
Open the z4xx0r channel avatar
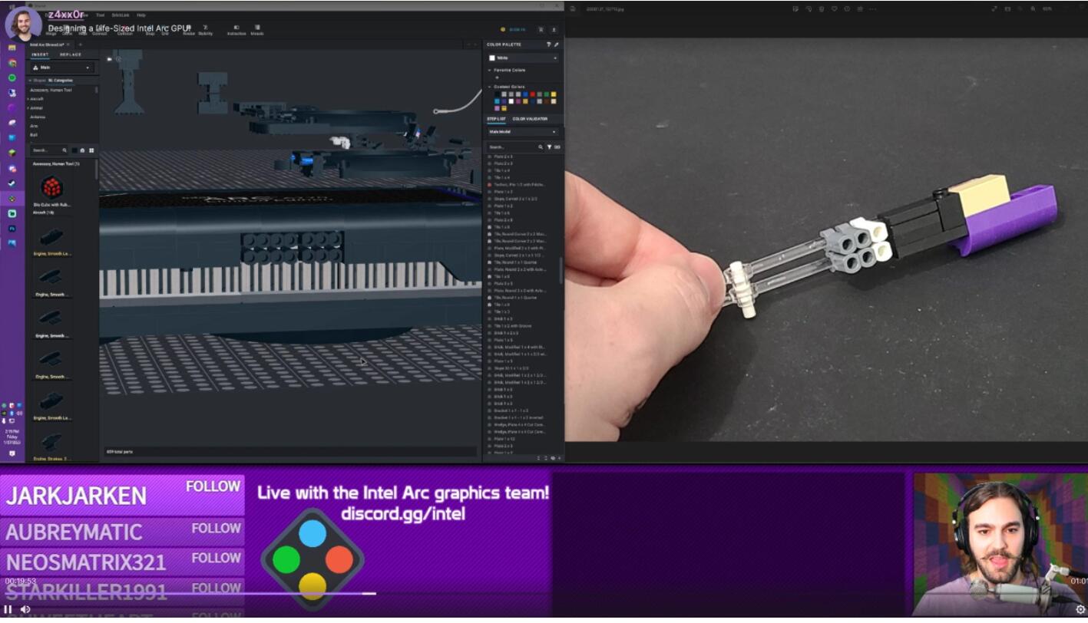[24, 24]
